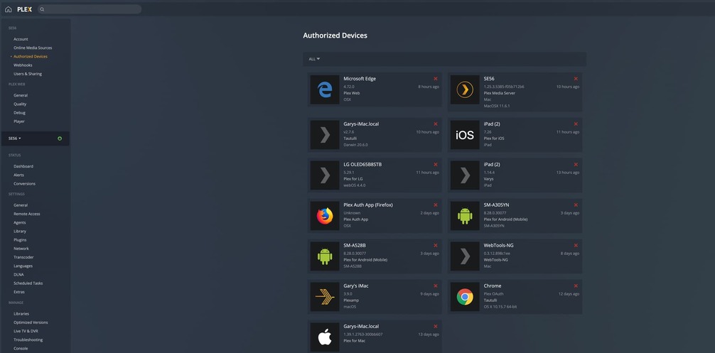Open Debug settings

pyautogui.click(x=20, y=113)
